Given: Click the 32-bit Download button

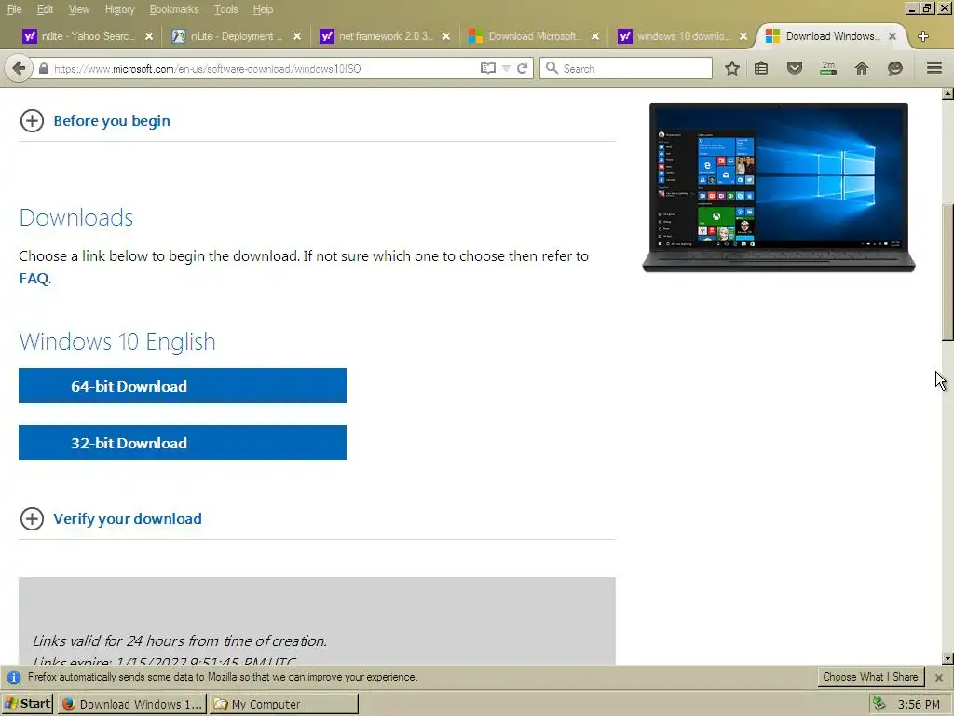Looking at the screenshot, I should [x=183, y=443].
